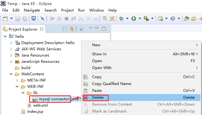Click Open in the context menu
This screenshot has height=115, width=202.
tap(141, 61)
